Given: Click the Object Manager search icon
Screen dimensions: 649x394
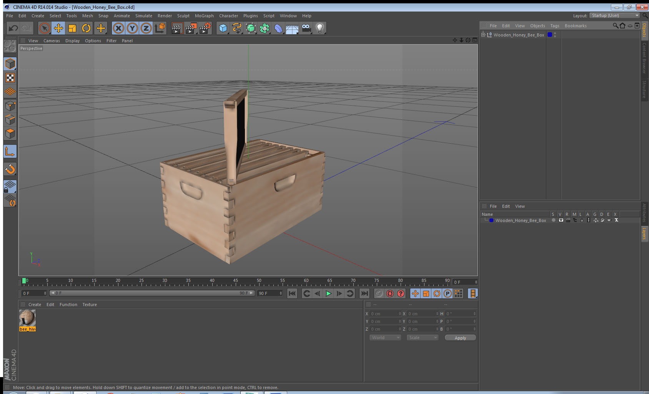Looking at the screenshot, I should tap(616, 26).
